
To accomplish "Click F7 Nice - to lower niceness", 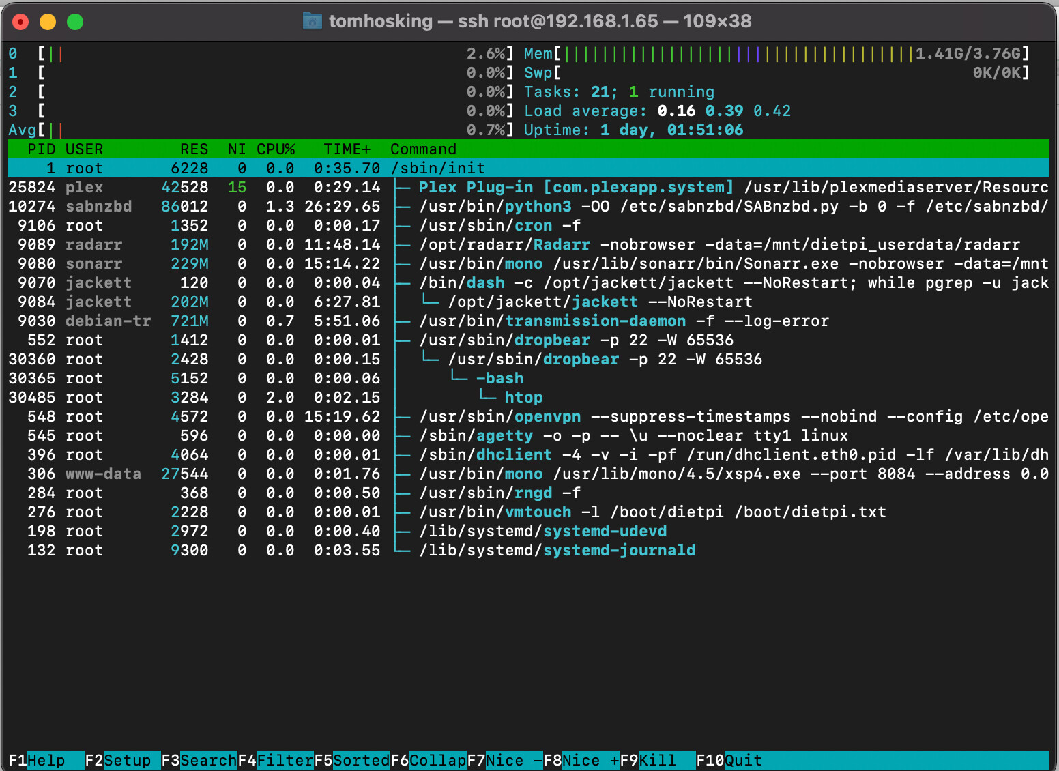I will click(505, 760).
